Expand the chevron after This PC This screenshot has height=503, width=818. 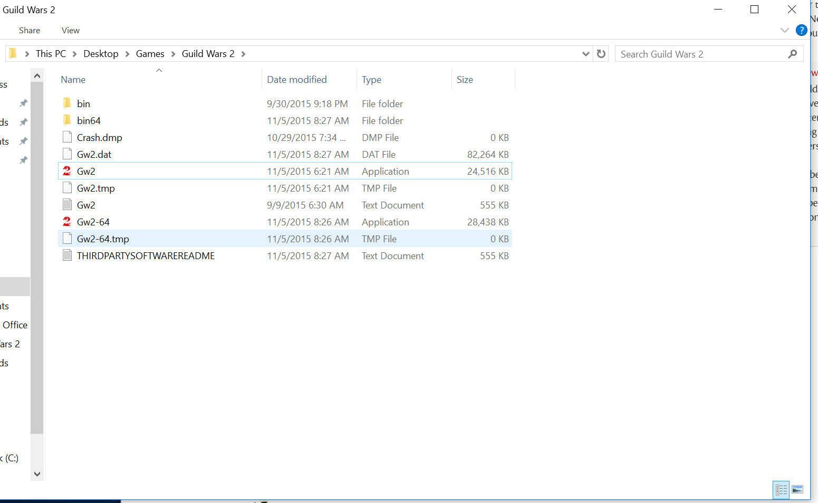(x=75, y=54)
